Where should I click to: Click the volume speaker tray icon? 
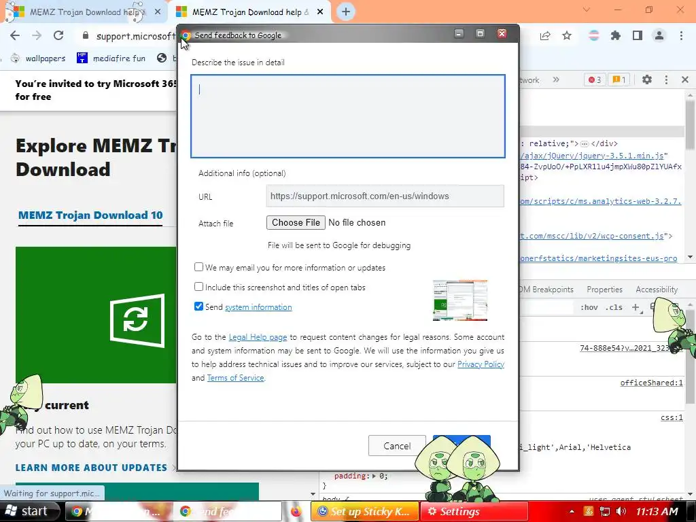click(621, 511)
